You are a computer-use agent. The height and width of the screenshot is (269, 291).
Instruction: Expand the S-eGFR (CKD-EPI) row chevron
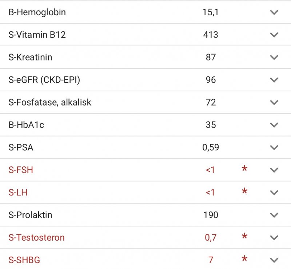pyautogui.click(x=274, y=80)
